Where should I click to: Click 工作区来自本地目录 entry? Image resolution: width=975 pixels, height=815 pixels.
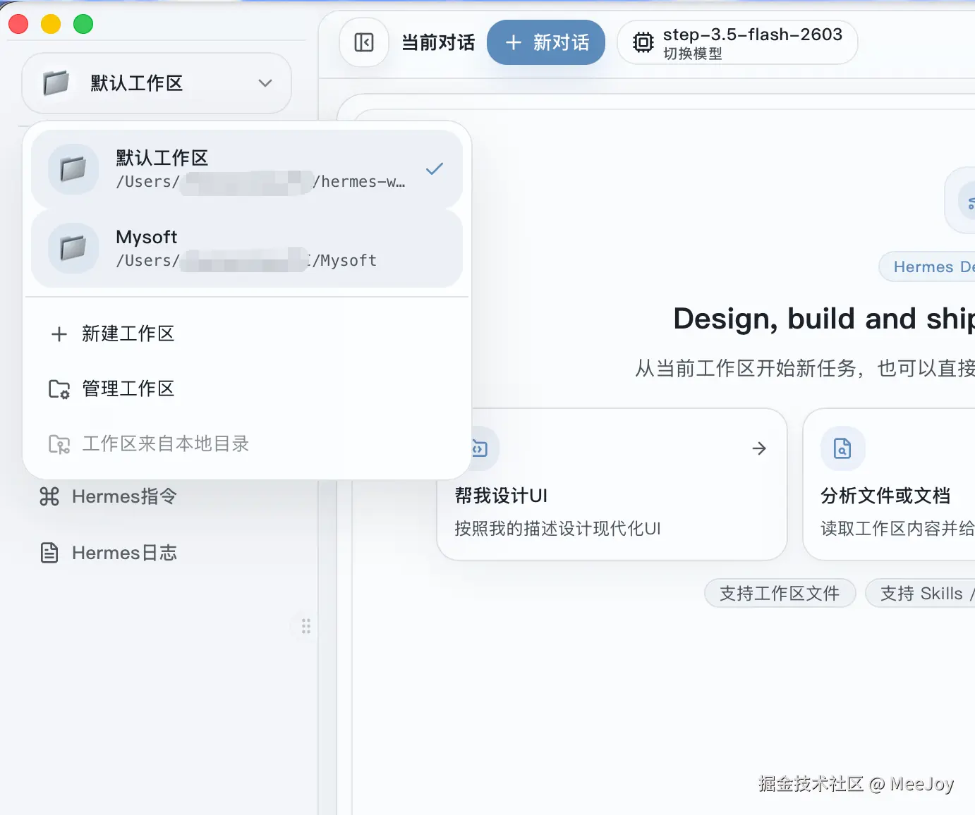pyautogui.click(x=247, y=444)
